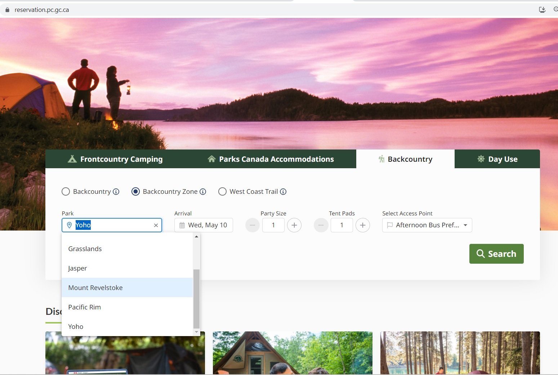The width and height of the screenshot is (558, 375).
Task: Increase Party Size with the plus stepper
Action: (294, 225)
